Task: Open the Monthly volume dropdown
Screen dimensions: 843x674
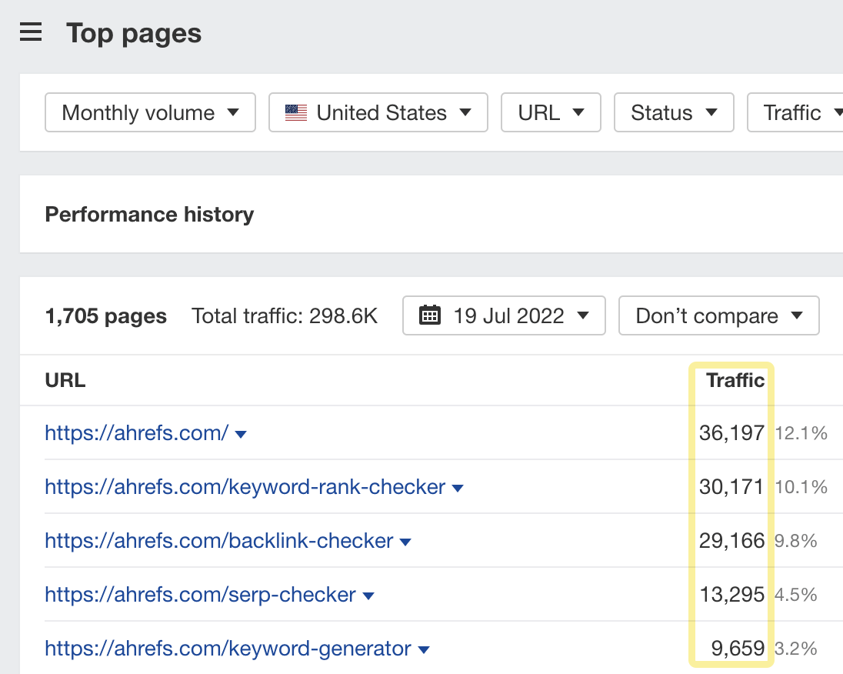Action: [x=150, y=112]
